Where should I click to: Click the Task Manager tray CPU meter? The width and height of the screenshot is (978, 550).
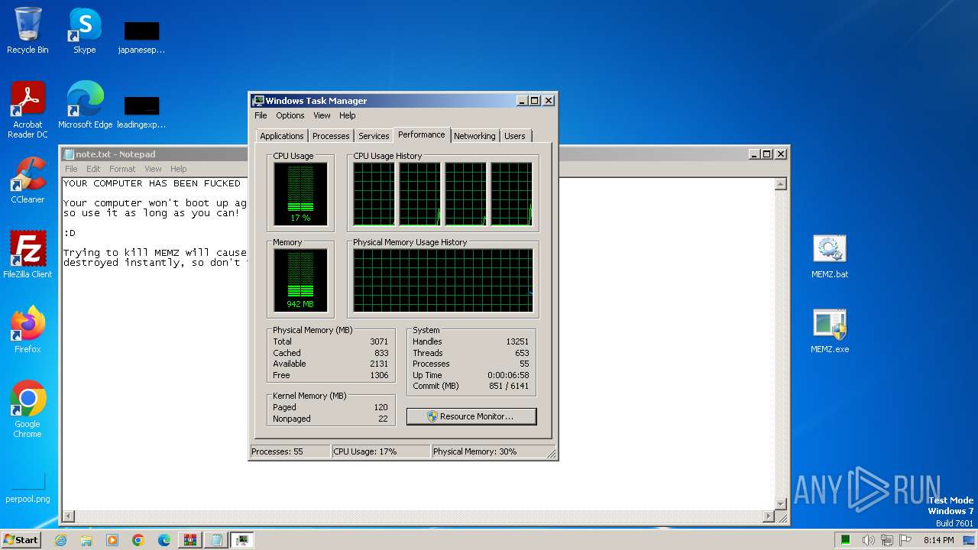point(846,540)
